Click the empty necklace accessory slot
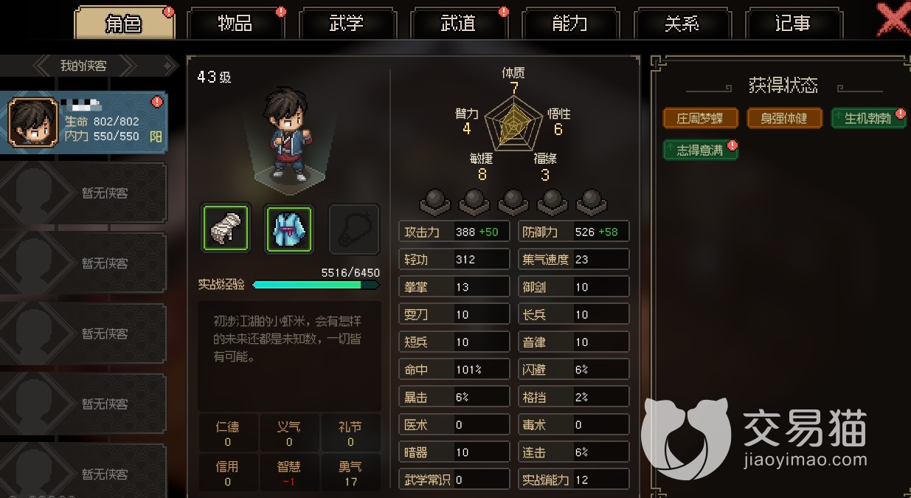This screenshot has height=498, width=911. [354, 229]
